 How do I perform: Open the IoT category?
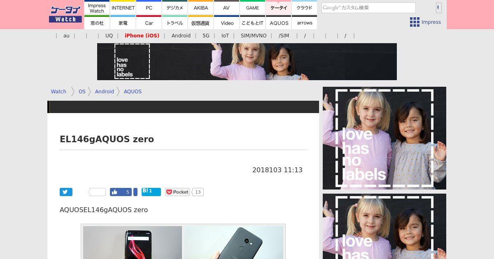[225, 36]
